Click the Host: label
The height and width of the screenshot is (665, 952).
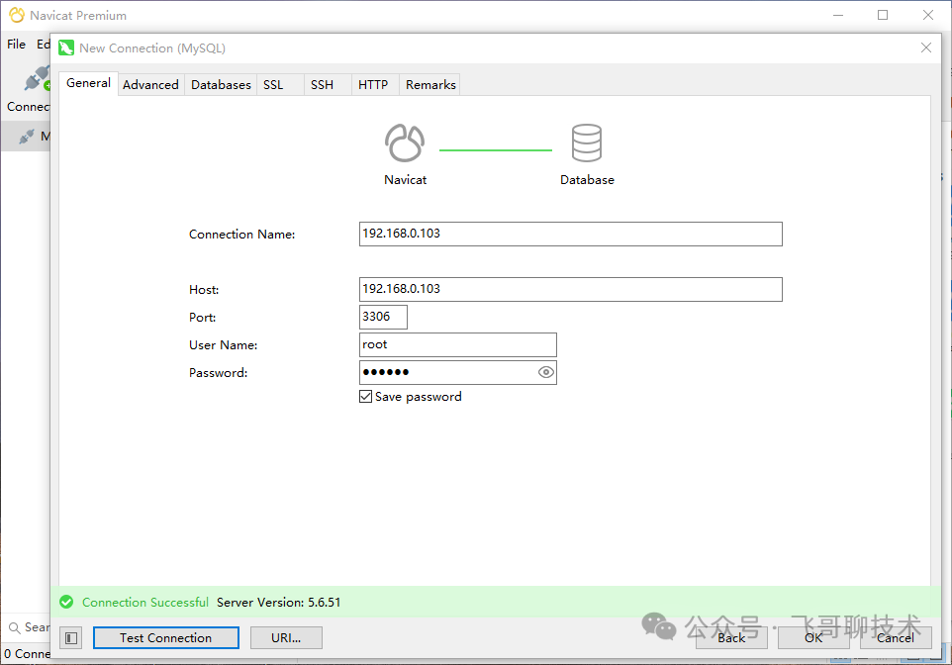coord(204,290)
